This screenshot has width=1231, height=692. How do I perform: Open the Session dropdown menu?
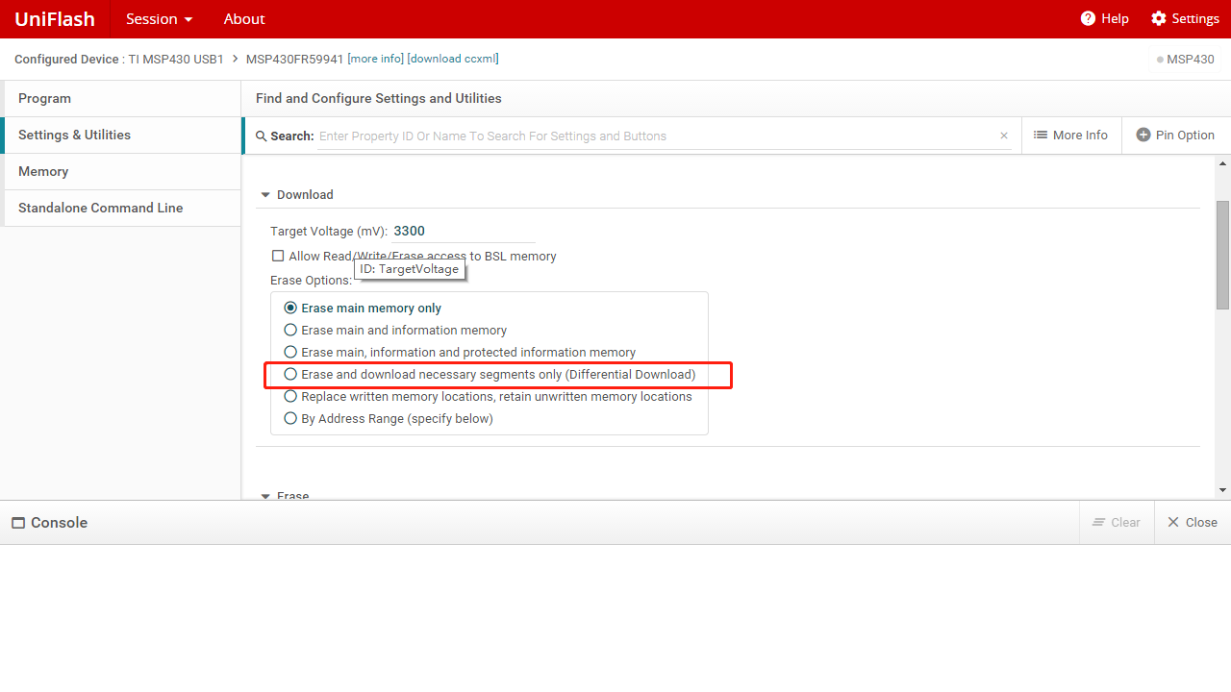[160, 19]
